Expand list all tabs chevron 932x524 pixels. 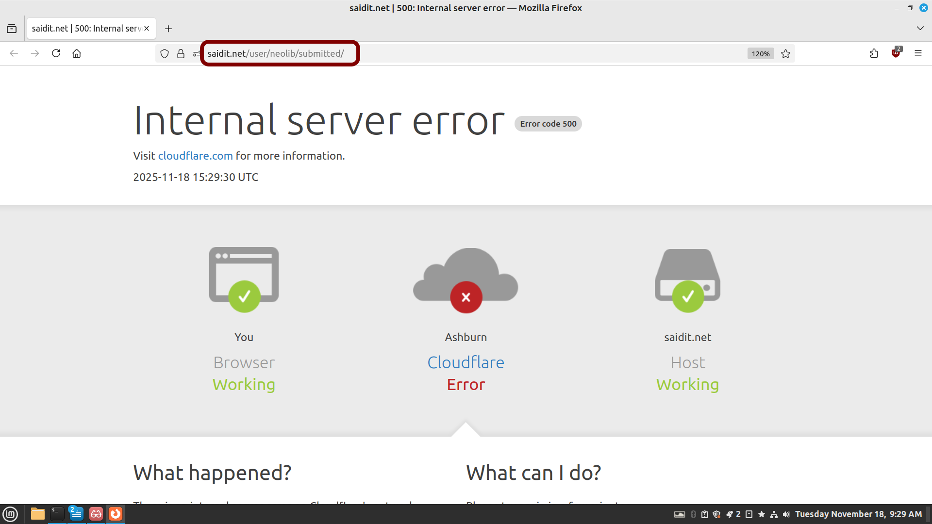919,29
